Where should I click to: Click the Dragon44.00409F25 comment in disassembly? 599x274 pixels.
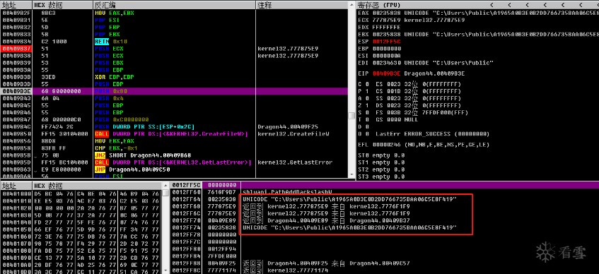click(x=288, y=126)
